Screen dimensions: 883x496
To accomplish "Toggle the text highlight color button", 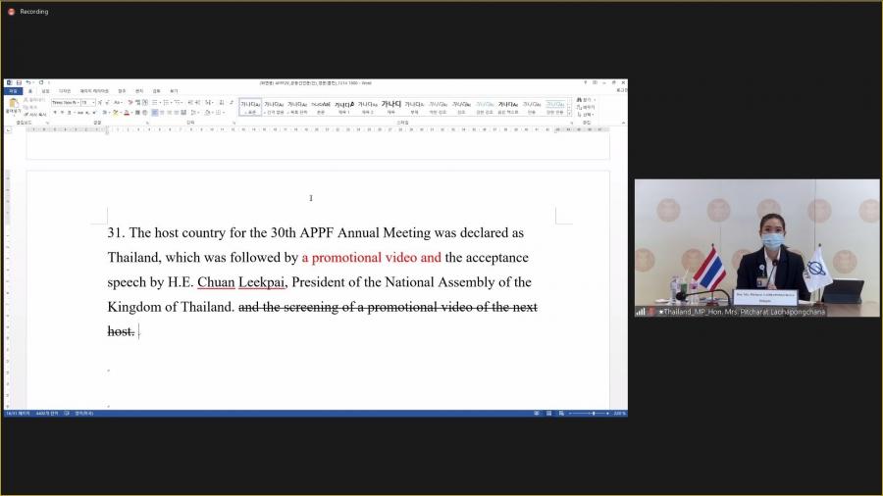I will pyautogui.click(x=115, y=113).
